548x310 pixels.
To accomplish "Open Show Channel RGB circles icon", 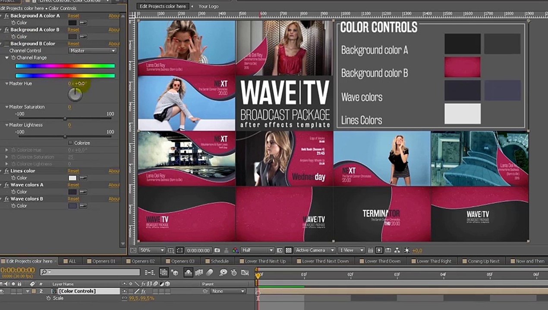I will [x=235, y=250].
